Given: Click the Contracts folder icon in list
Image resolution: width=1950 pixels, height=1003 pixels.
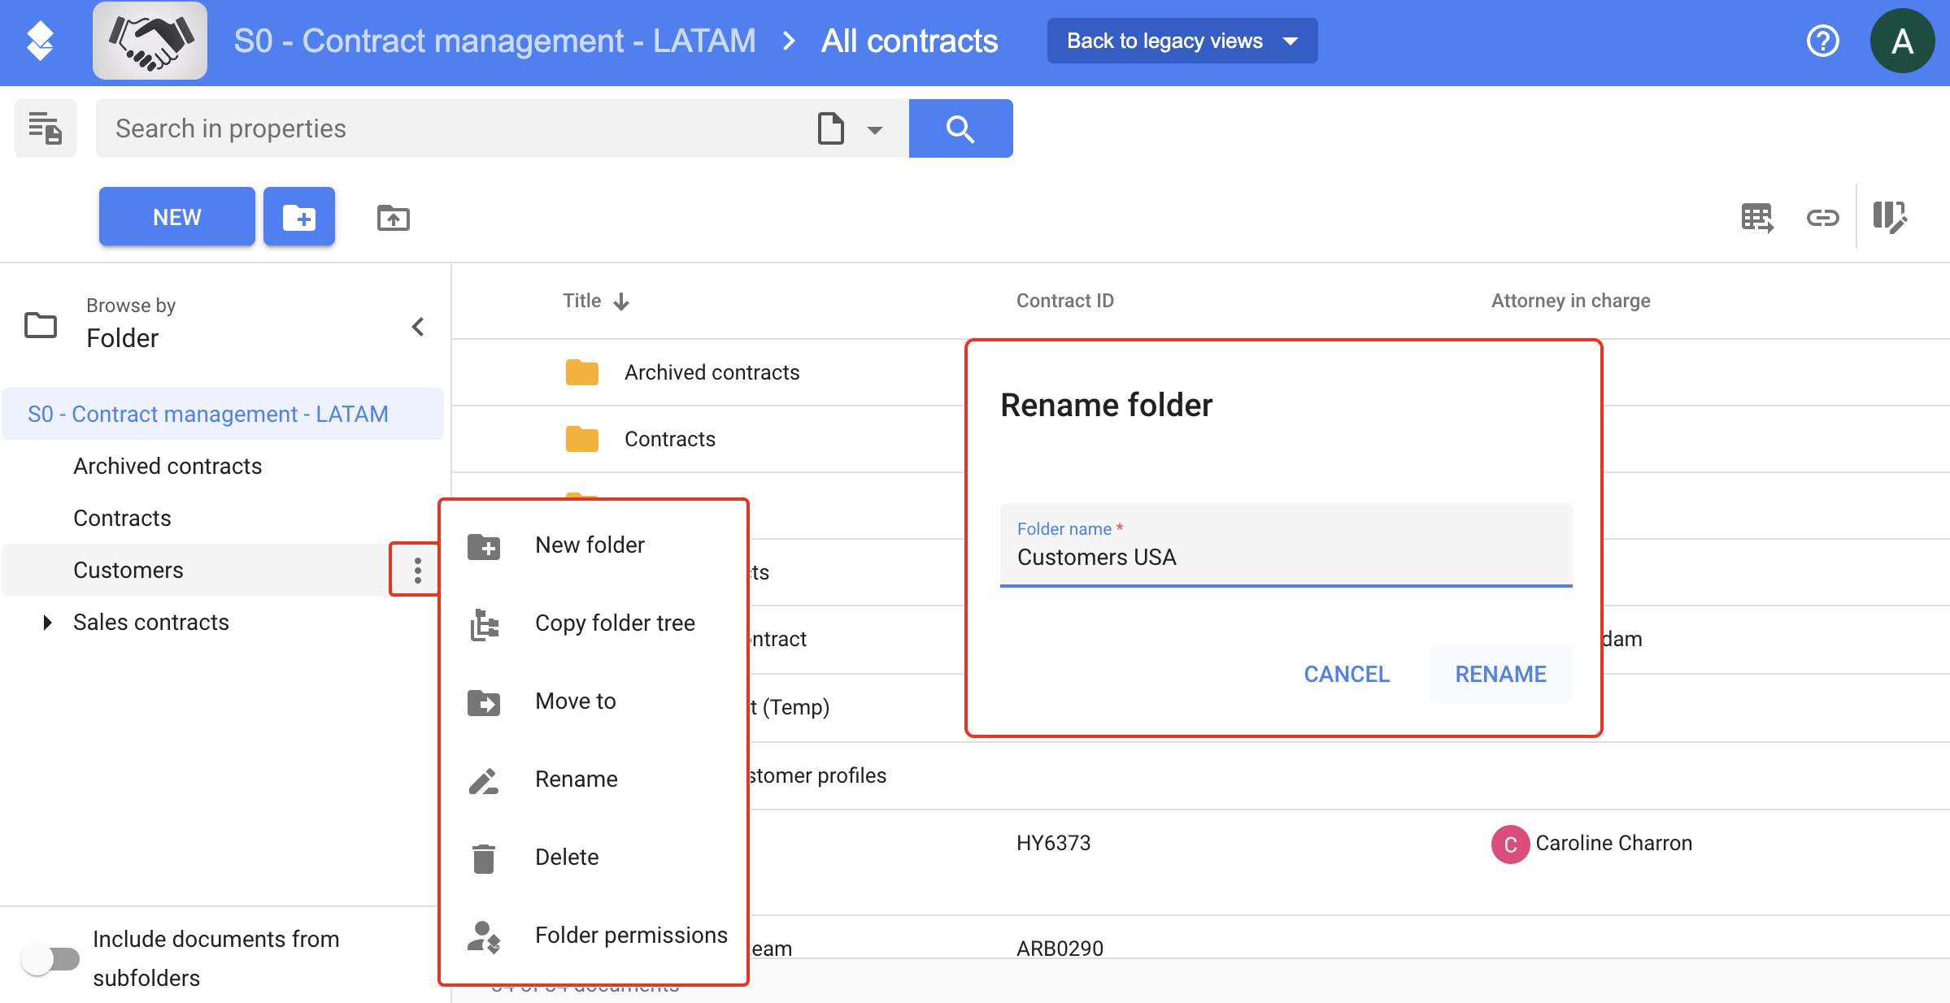Looking at the screenshot, I should [582, 439].
